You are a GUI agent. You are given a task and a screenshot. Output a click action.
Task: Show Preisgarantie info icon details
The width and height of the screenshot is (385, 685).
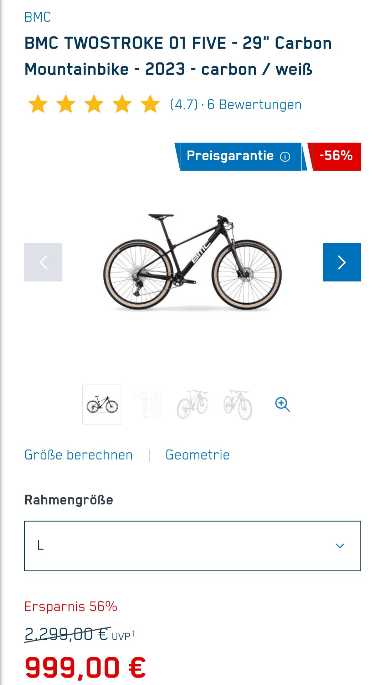pyautogui.click(x=285, y=157)
